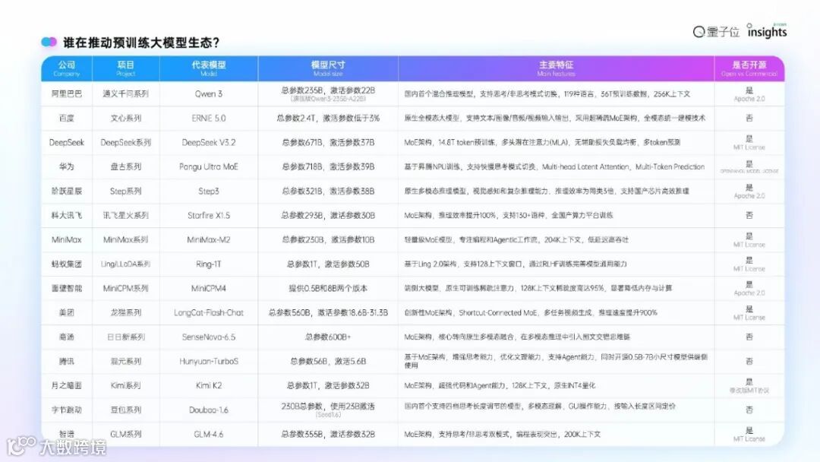Click the slide title 谁在推动预训练大模型生态?

141,43
